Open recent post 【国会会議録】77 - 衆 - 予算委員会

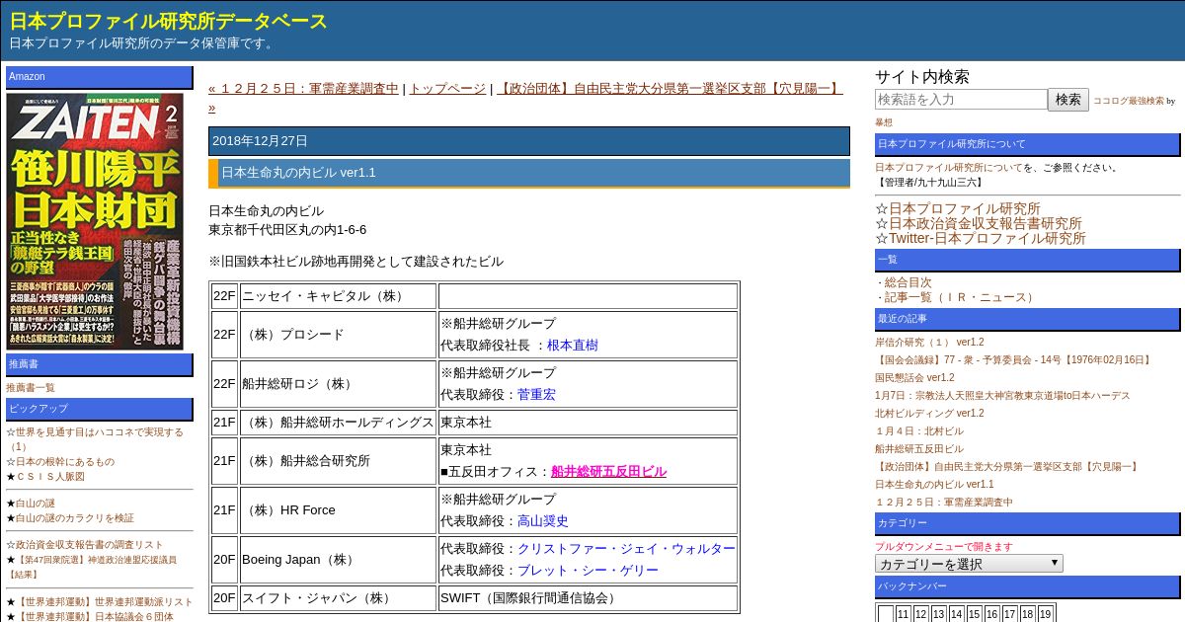1014,359
